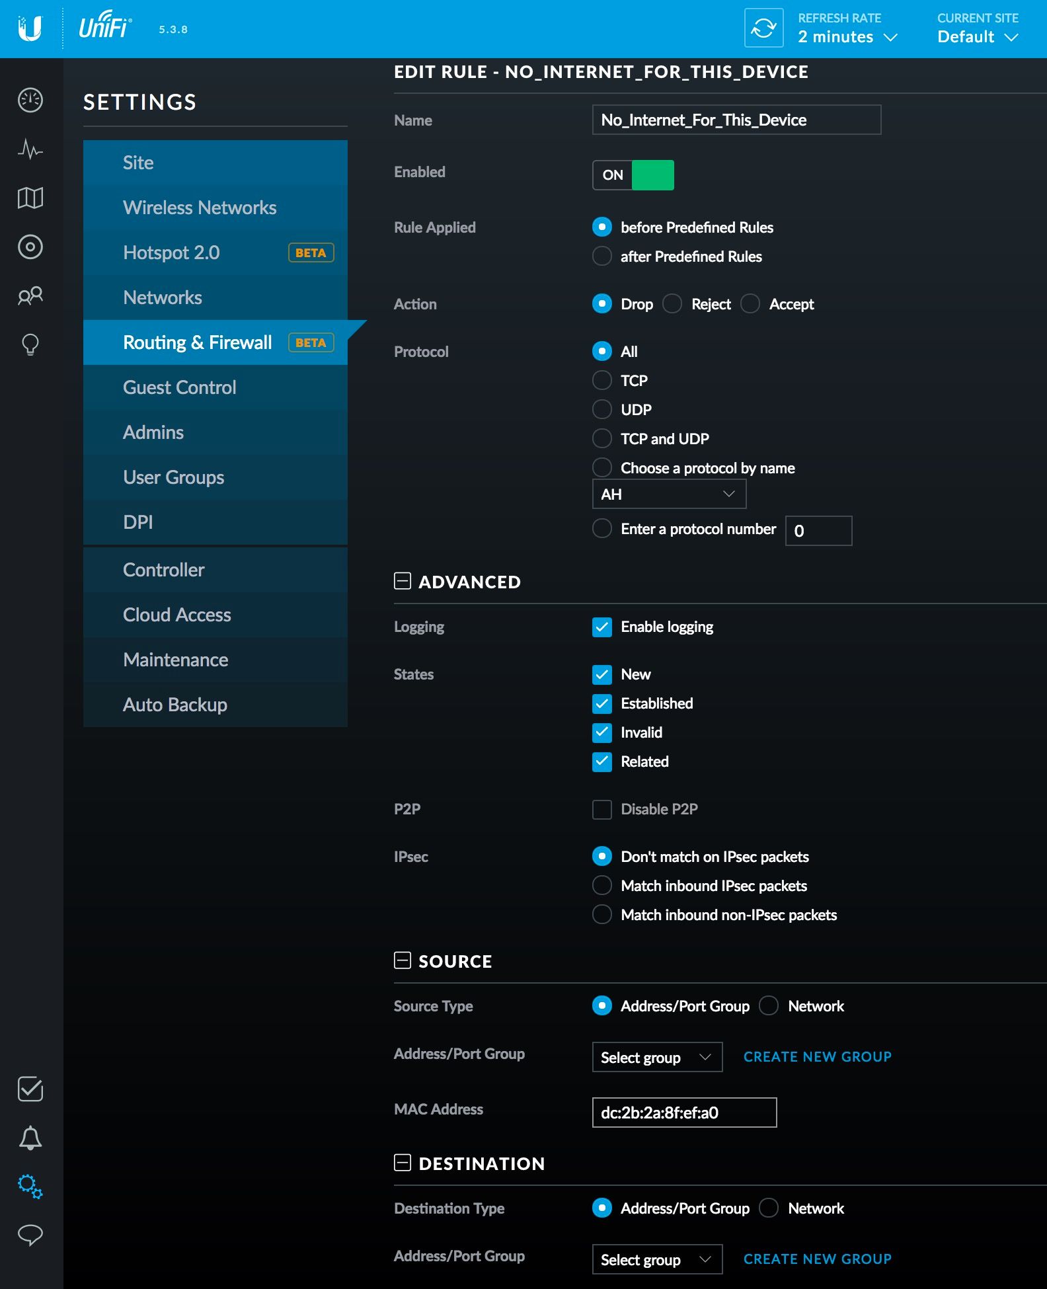The width and height of the screenshot is (1047, 1289).
Task: Open the chat support bubble icon
Action: (x=30, y=1235)
